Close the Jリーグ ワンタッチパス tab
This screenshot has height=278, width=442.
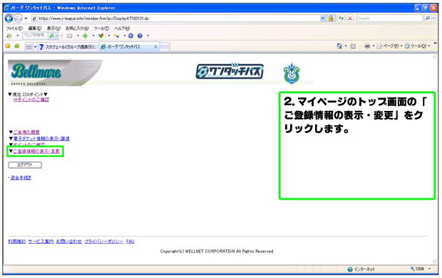click(x=155, y=47)
